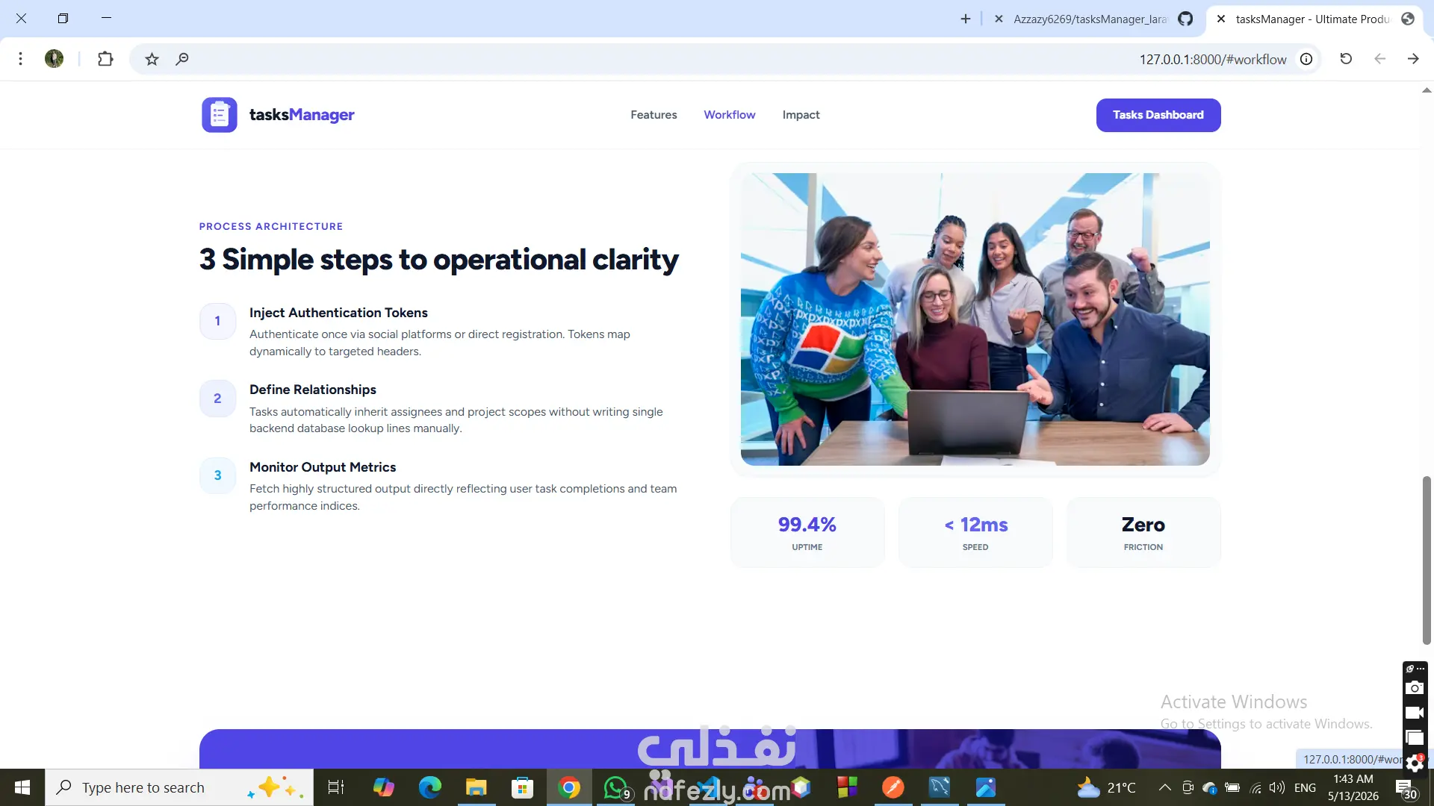Click the Chrome icon on the taskbar
Image resolution: width=1434 pixels, height=806 pixels.
[569, 787]
